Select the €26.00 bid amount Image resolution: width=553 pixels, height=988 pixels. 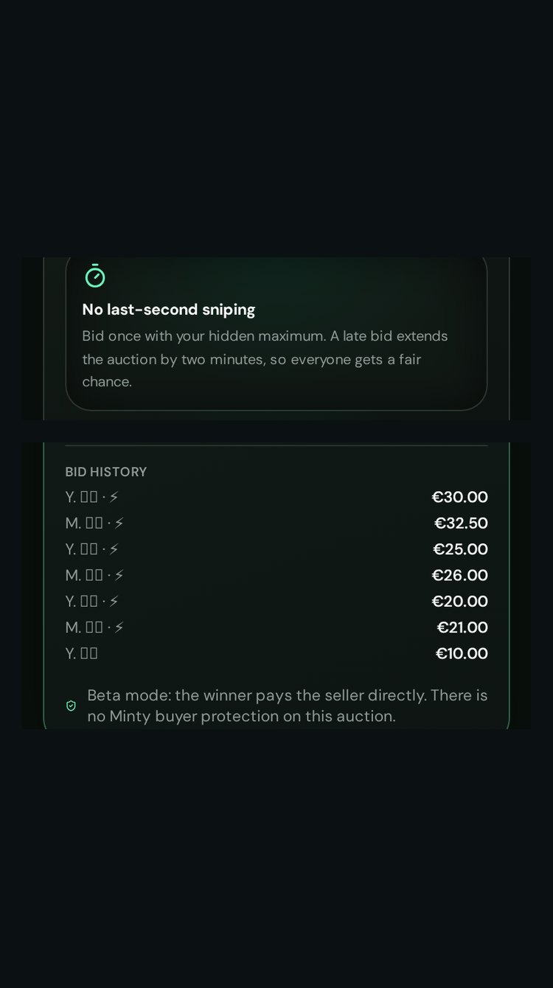[460, 575]
